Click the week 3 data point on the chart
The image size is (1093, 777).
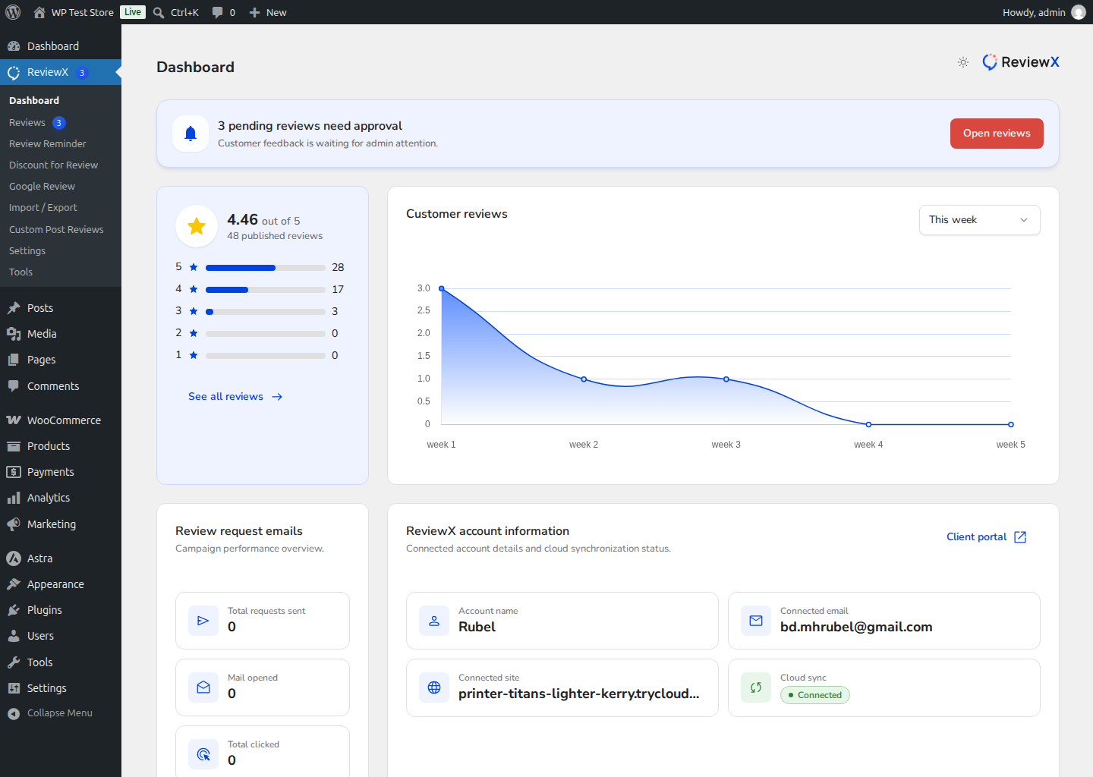pyautogui.click(x=726, y=379)
